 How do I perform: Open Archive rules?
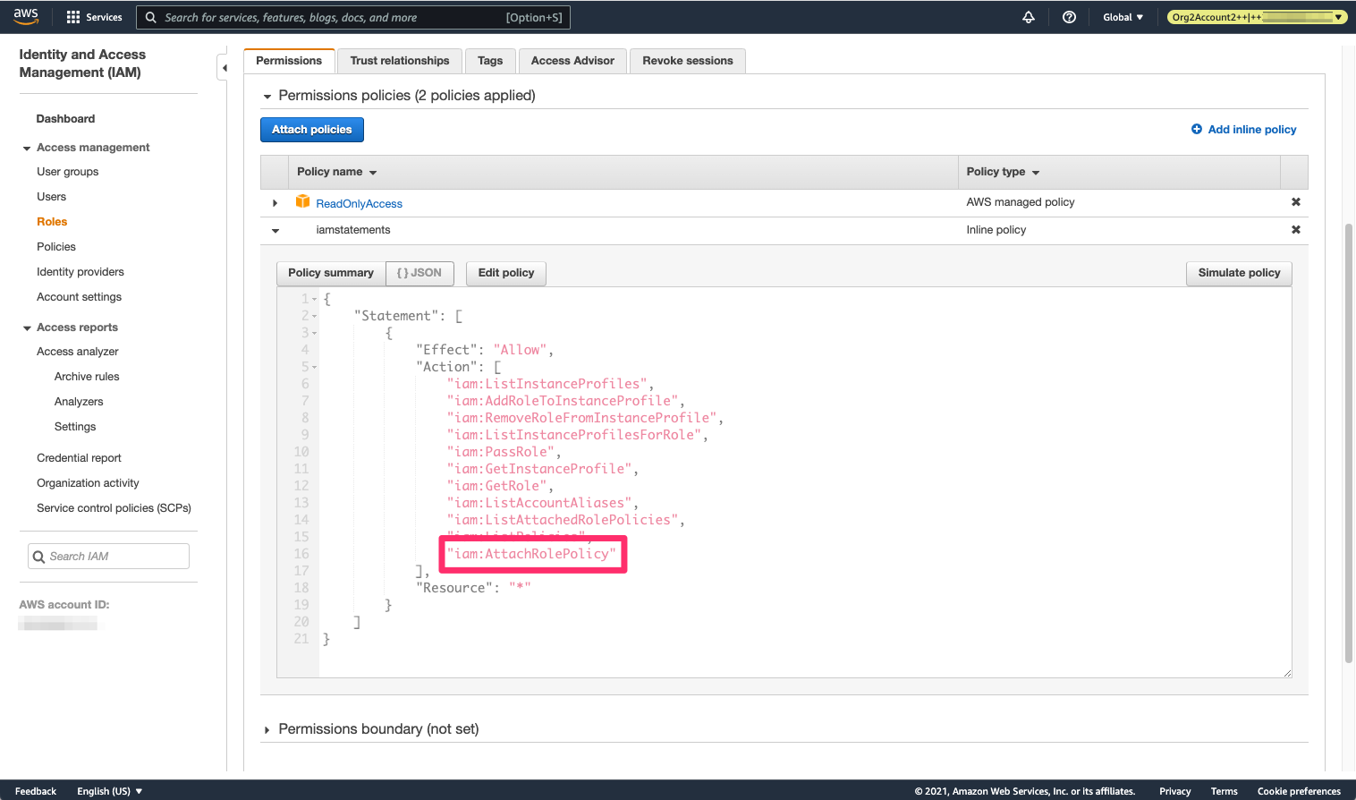click(x=87, y=377)
